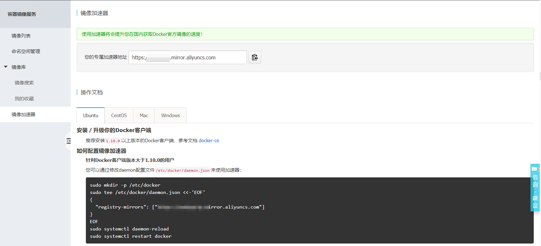Click the page vertical scrollbar

(x=540, y=76)
